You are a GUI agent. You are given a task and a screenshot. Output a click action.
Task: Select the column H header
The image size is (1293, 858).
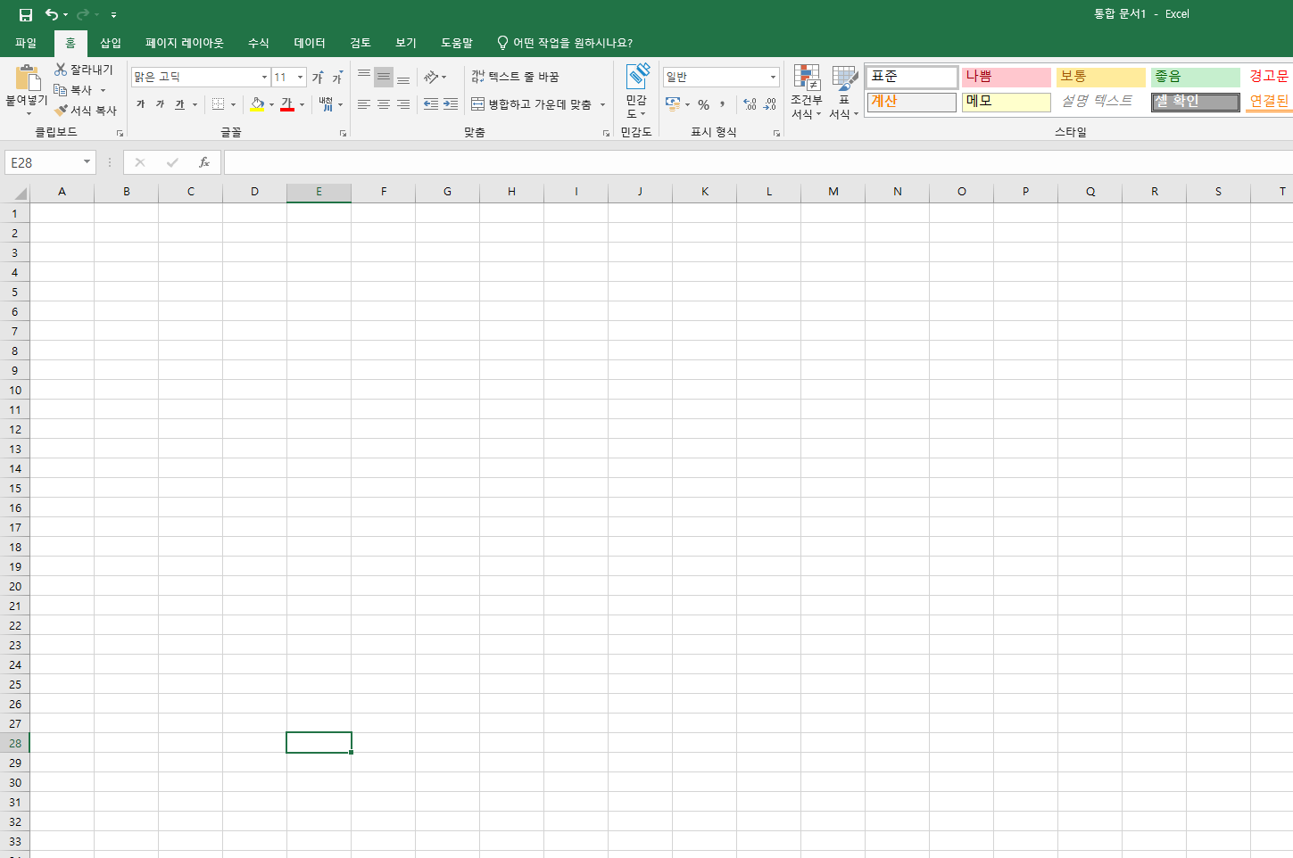pyautogui.click(x=511, y=192)
